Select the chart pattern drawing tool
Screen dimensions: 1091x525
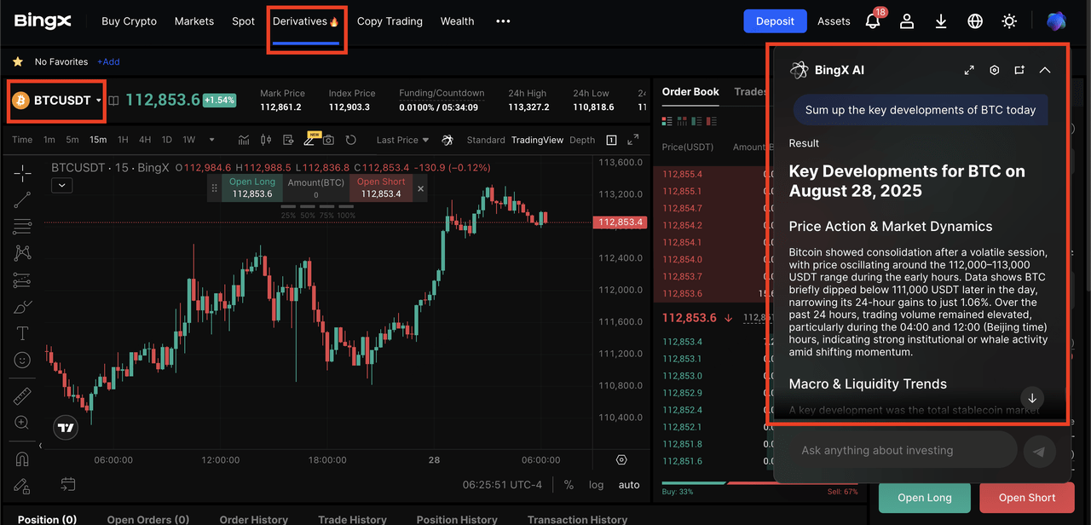click(x=22, y=253)
